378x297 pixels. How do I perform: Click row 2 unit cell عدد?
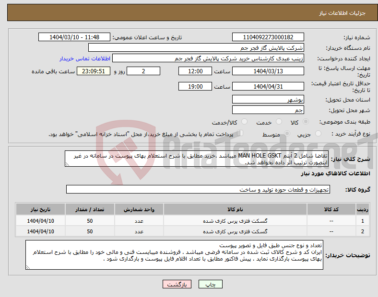139,231
